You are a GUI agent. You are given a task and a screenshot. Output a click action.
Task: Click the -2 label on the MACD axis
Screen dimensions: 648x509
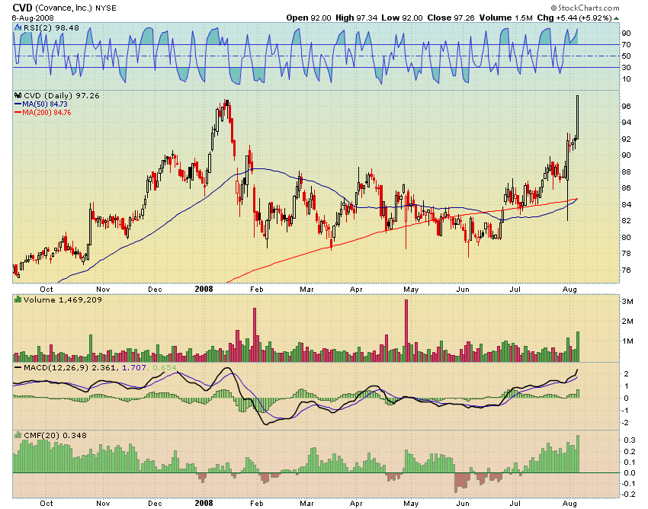626,423
